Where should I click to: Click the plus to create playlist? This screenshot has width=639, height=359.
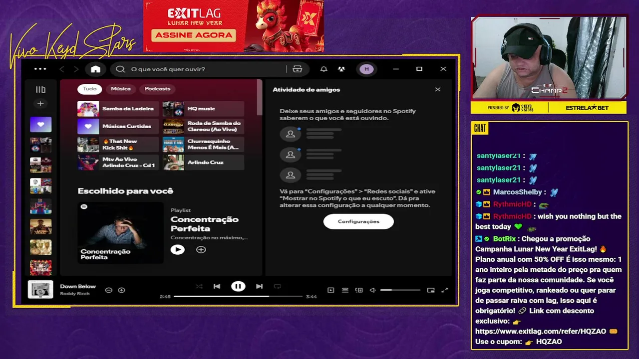click(x=40, y=104)
